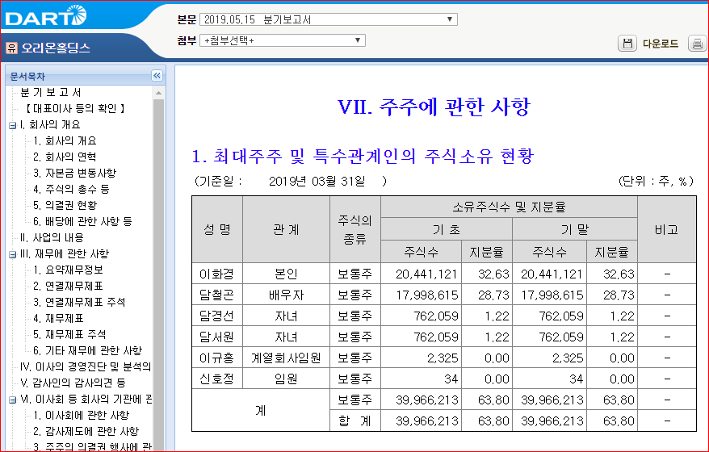Click the 오리온홀딩스 company name
The width and height of the screenshot is (709, 452).
pyautogui.click(x=56, y=48)
